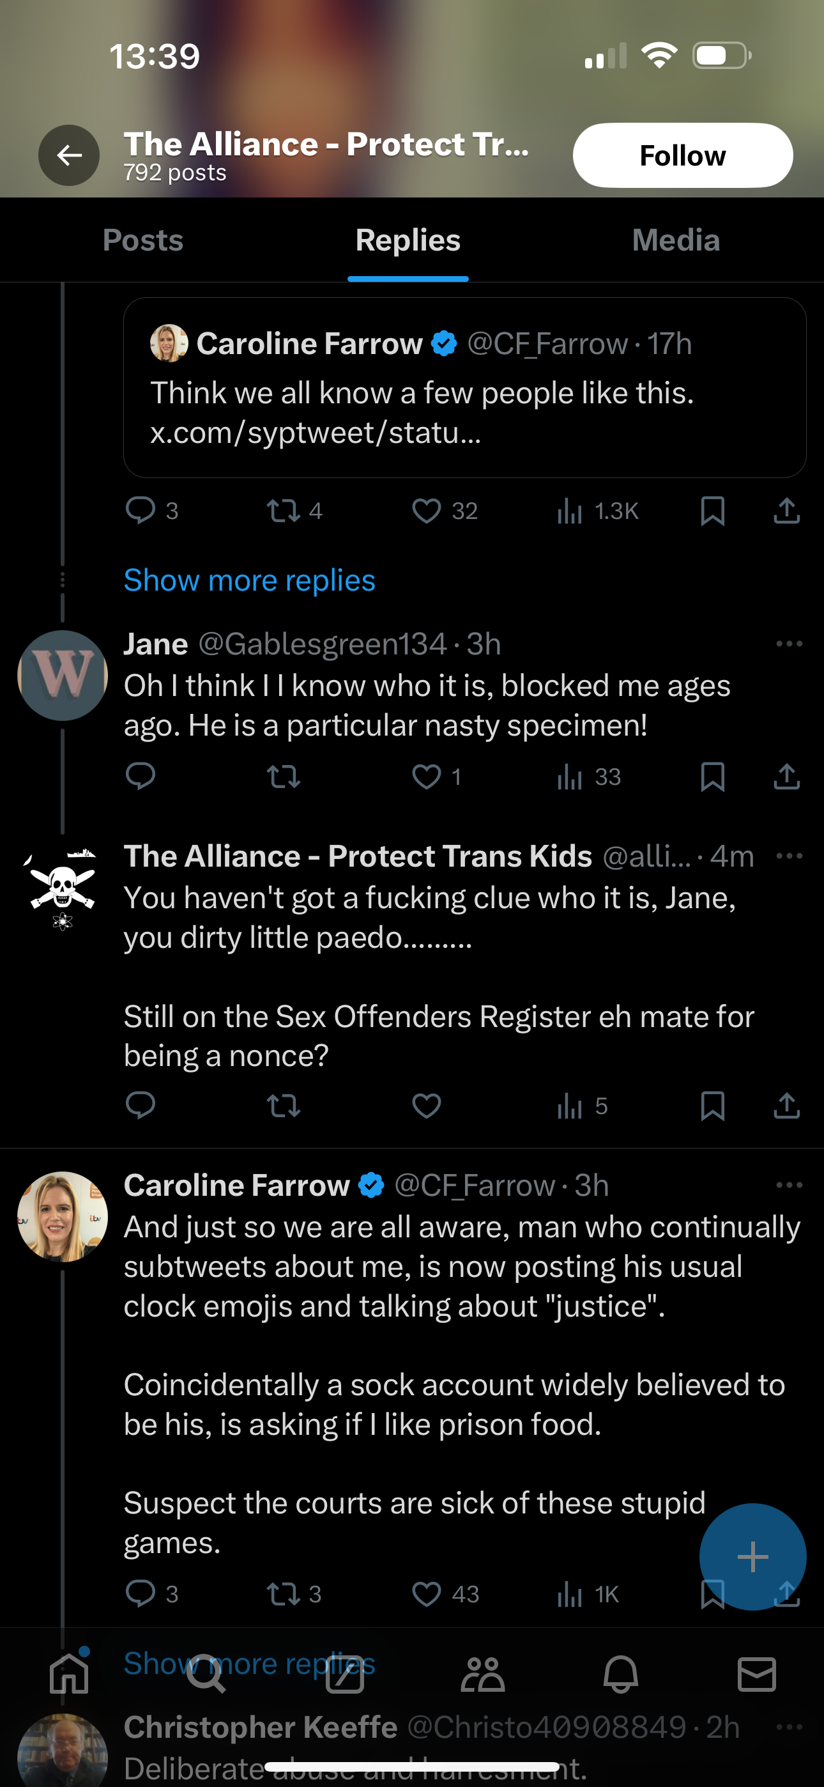The width and height of the screenshot is (824, 1787).
Task: Open more options for Jane's post
Action: [789, 644]
